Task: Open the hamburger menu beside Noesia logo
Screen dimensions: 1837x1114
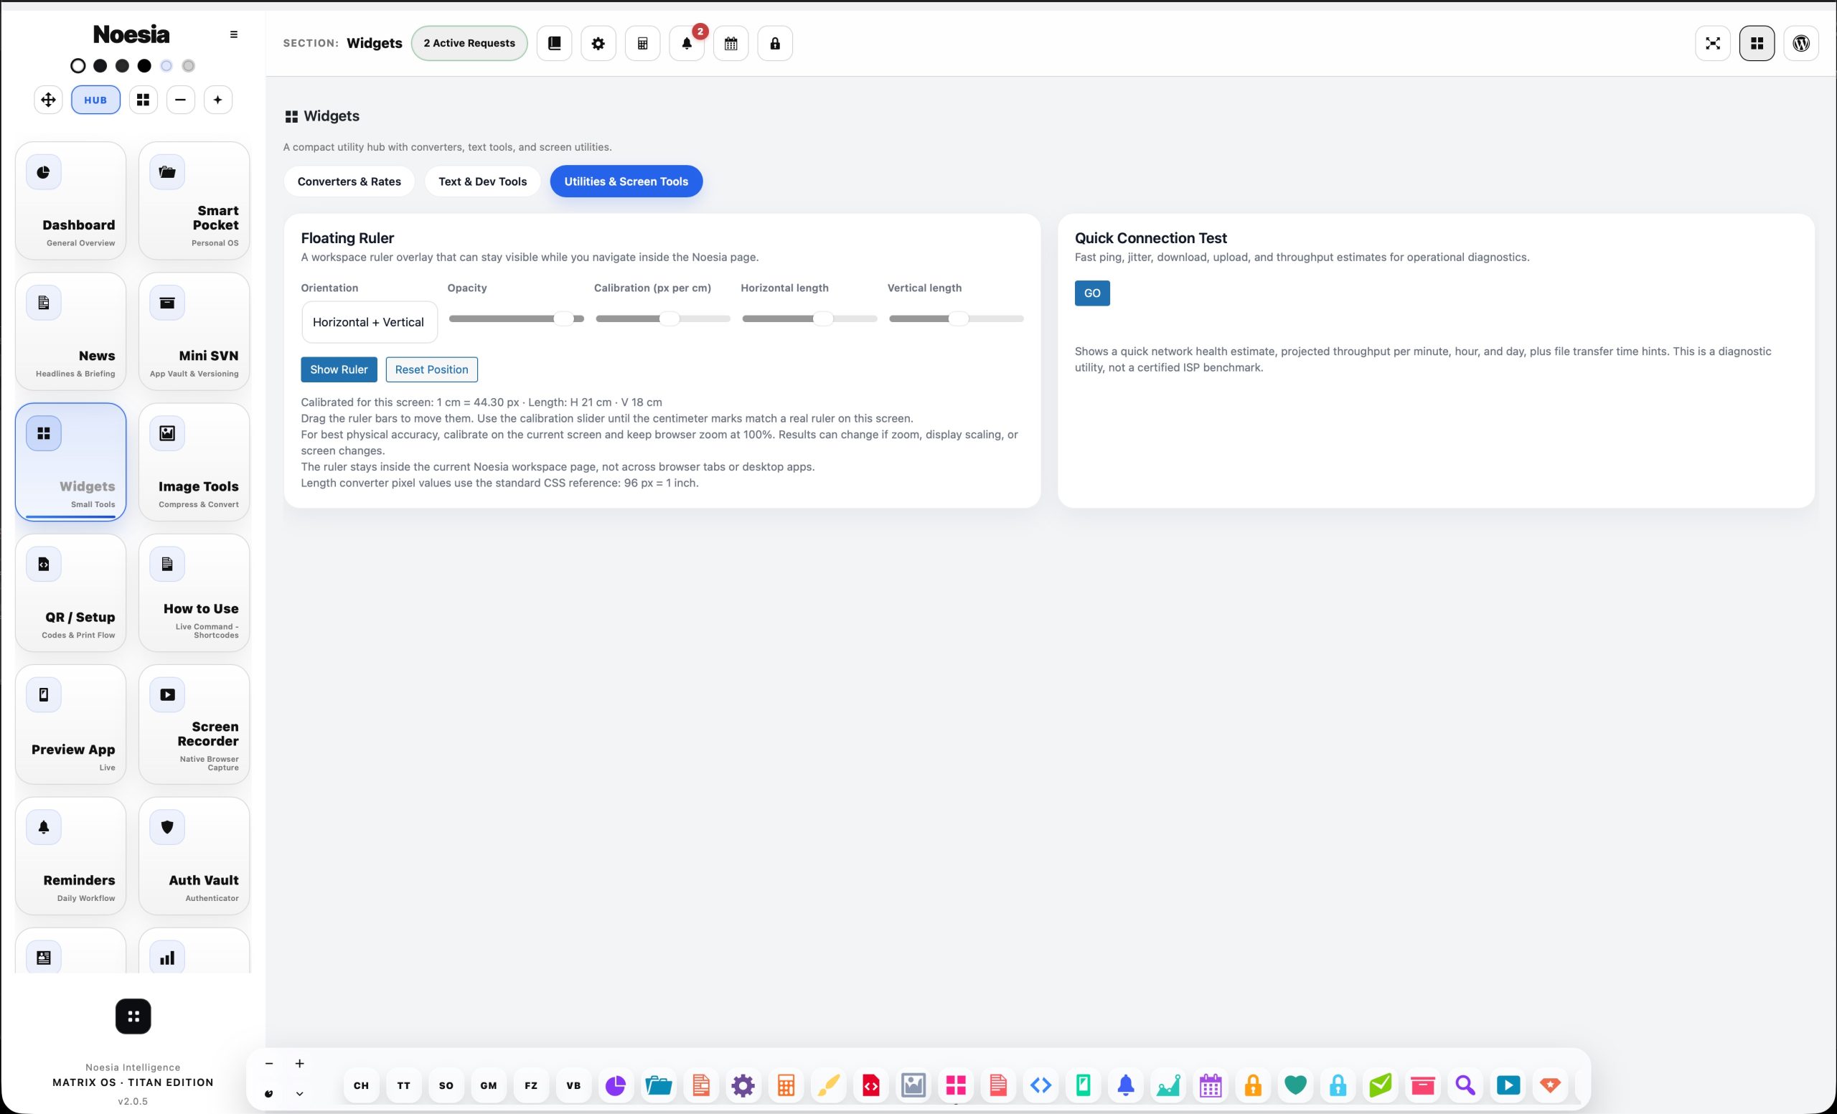Action: [233, 34]
